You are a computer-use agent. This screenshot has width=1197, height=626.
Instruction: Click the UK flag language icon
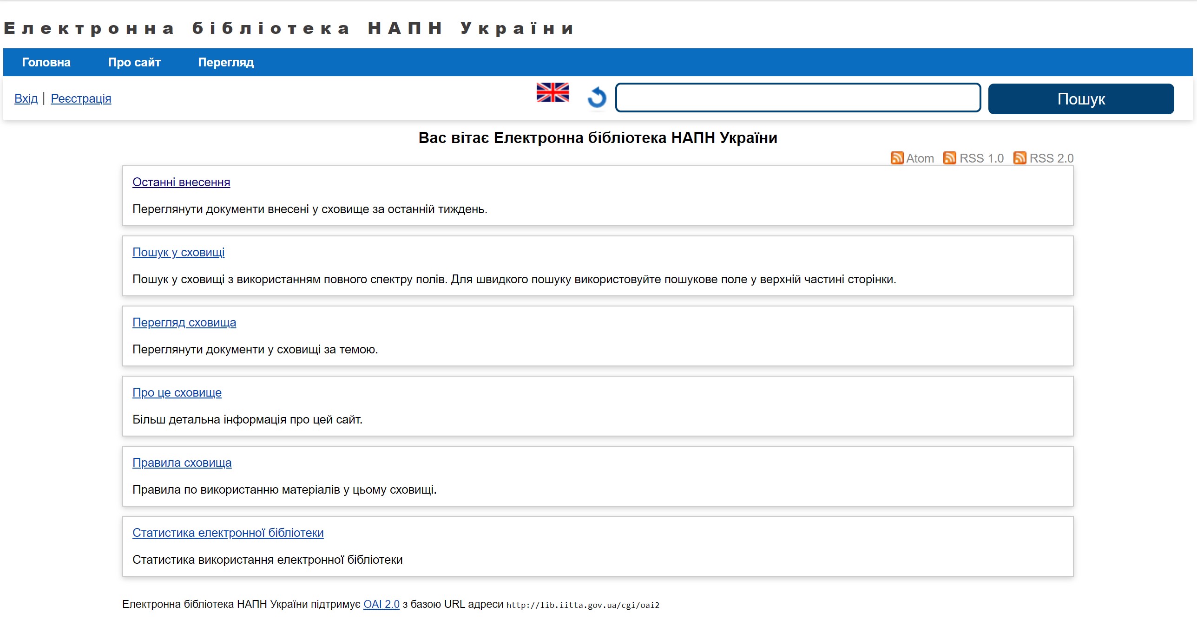(552, 92)
